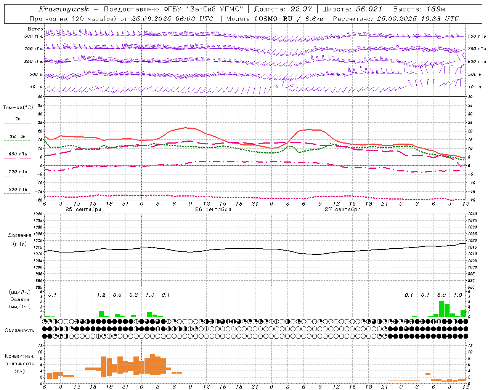Click the 'Прогноз на 120 часа(ов)' forecast text

[x=73, y=19]
